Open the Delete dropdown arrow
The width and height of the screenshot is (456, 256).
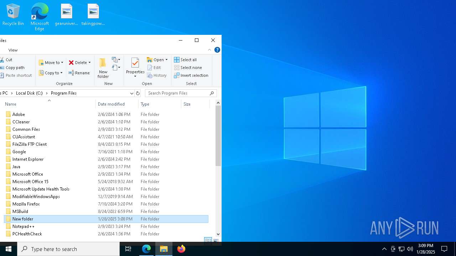pos(89,63)
